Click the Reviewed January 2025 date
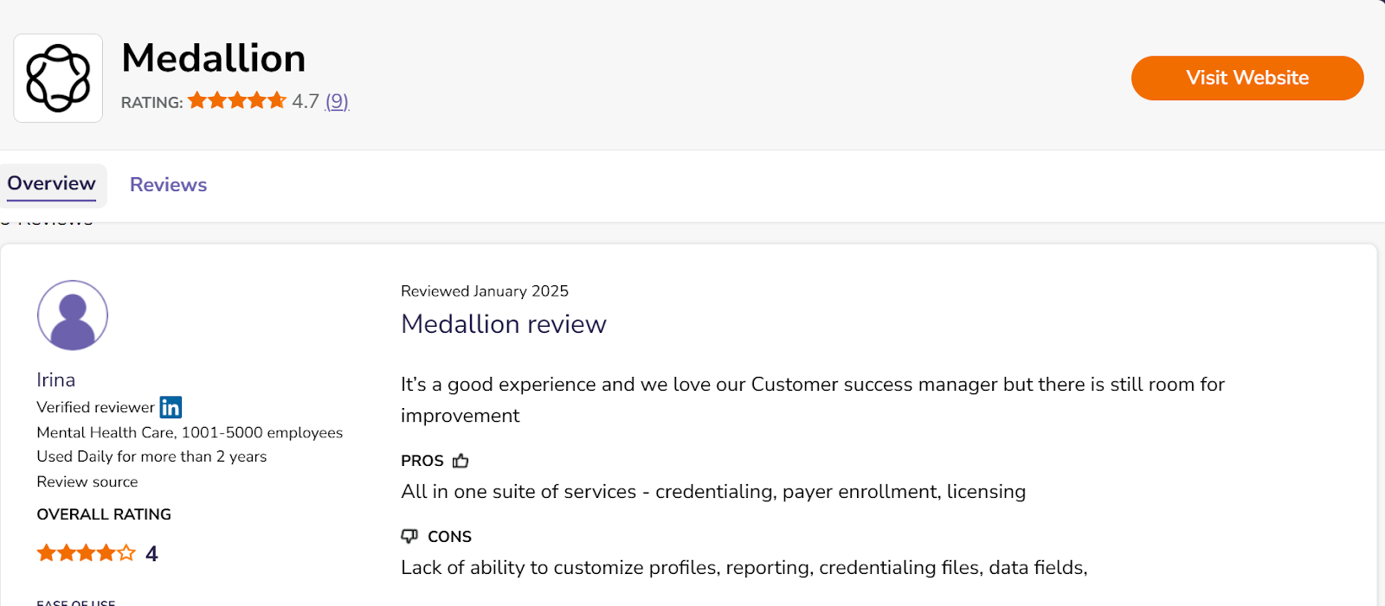Image resolution: width=1385 pixels, height=606 pixels. click(485, 291)
